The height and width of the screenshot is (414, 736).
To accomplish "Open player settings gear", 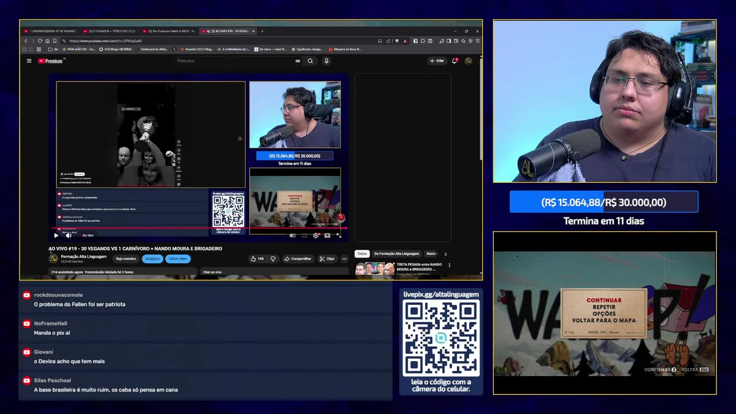I will pos(316,235).
